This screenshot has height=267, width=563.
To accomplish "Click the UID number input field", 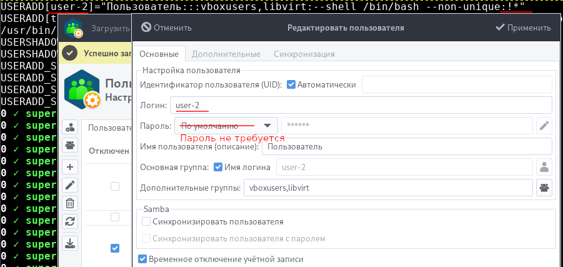I will click(x=457, y=85).
